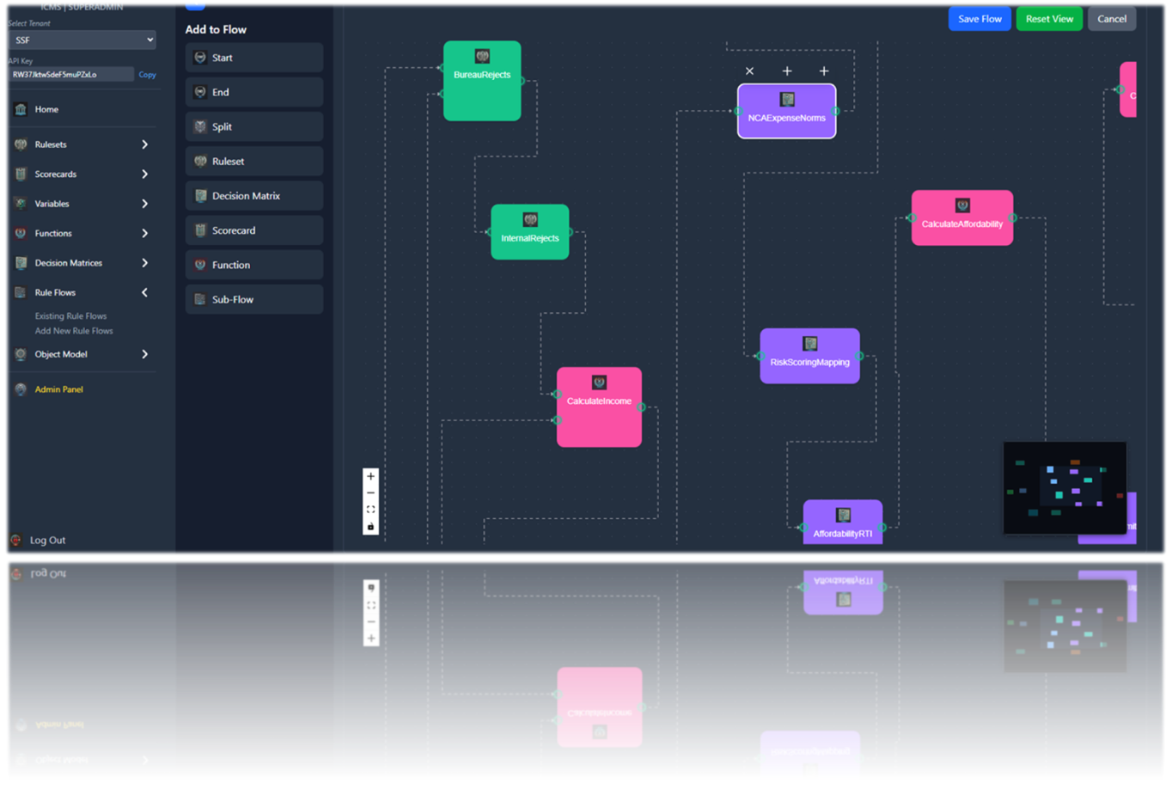
Task: Open Add New Rule Flows item
Action: pos(74,331)
